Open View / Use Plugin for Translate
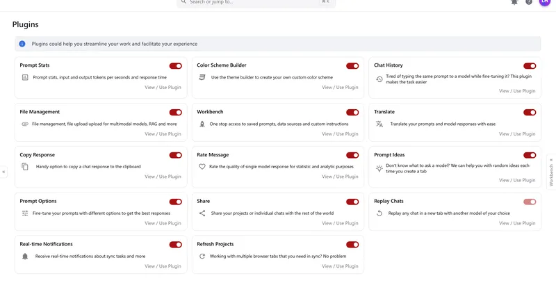Image resolution: width=556 pixels, height=301 pixels. [x=517, y=134]
